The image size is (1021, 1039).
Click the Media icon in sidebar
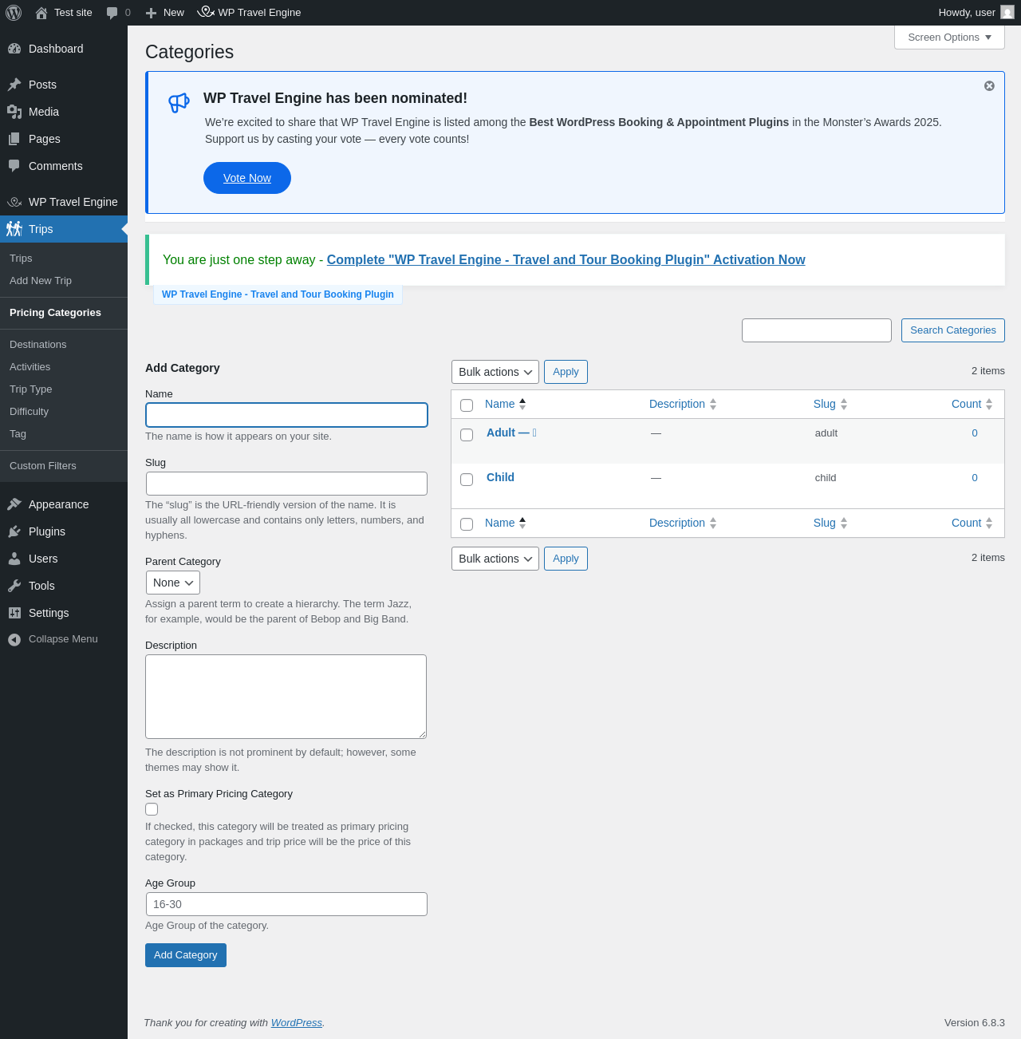tap(14, 112)
